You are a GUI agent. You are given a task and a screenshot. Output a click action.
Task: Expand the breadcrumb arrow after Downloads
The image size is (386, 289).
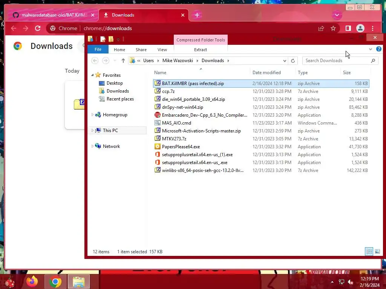pos(228,61)
